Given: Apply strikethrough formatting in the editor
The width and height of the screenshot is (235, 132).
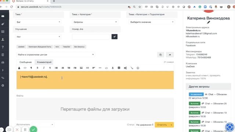Looking at the screenshot, I should coord(50,68).
